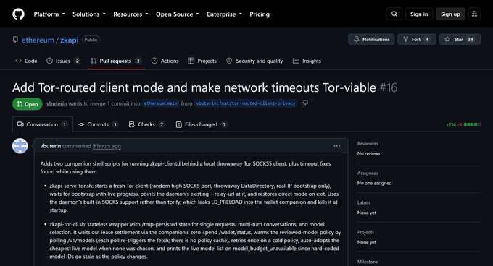
Task: Open the Insights tab
Action: [307, 61]
